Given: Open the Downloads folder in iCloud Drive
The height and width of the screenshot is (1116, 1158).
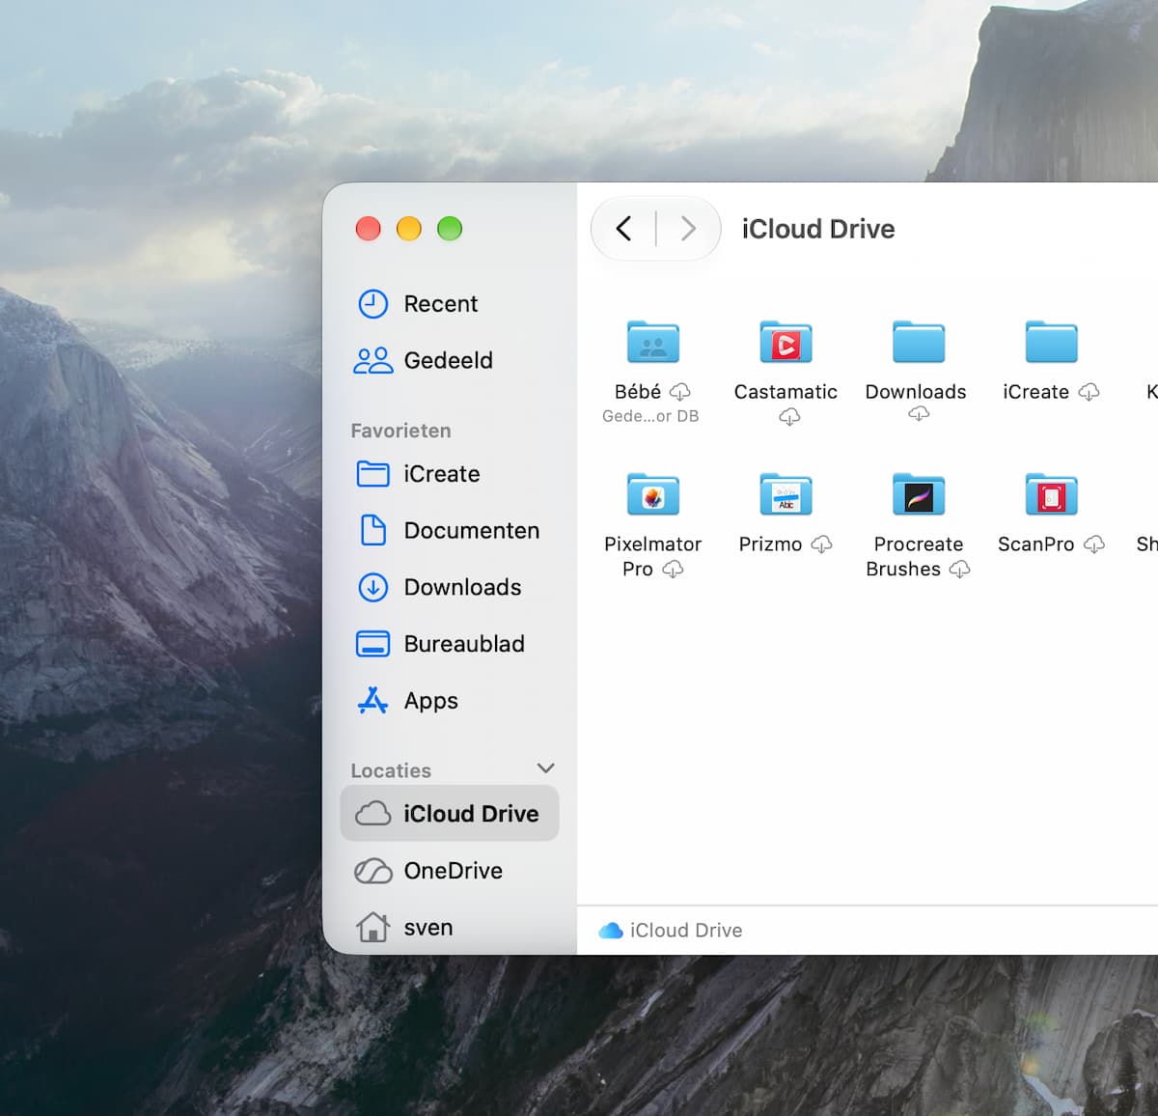Looking at the screenshot, I should pyautogui.click(x=919, y=342).
